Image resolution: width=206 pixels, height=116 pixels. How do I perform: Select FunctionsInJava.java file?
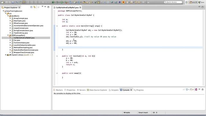pos(22,43)
